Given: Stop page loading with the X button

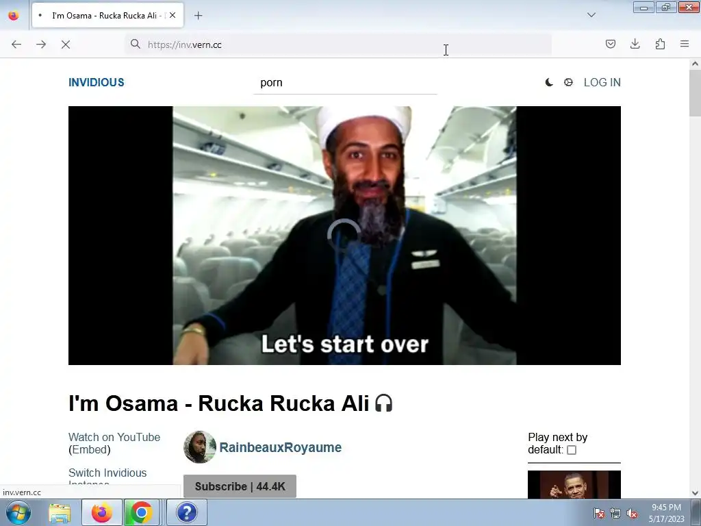Looking at the screenshot, I should (x=66, y=45).
